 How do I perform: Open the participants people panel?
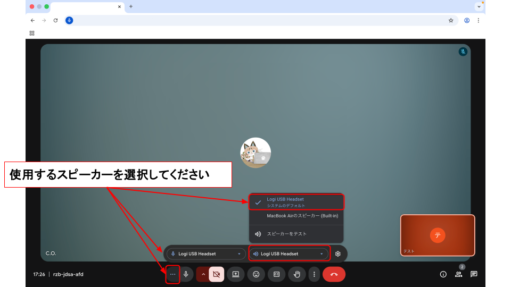click(x=458, y=274)
